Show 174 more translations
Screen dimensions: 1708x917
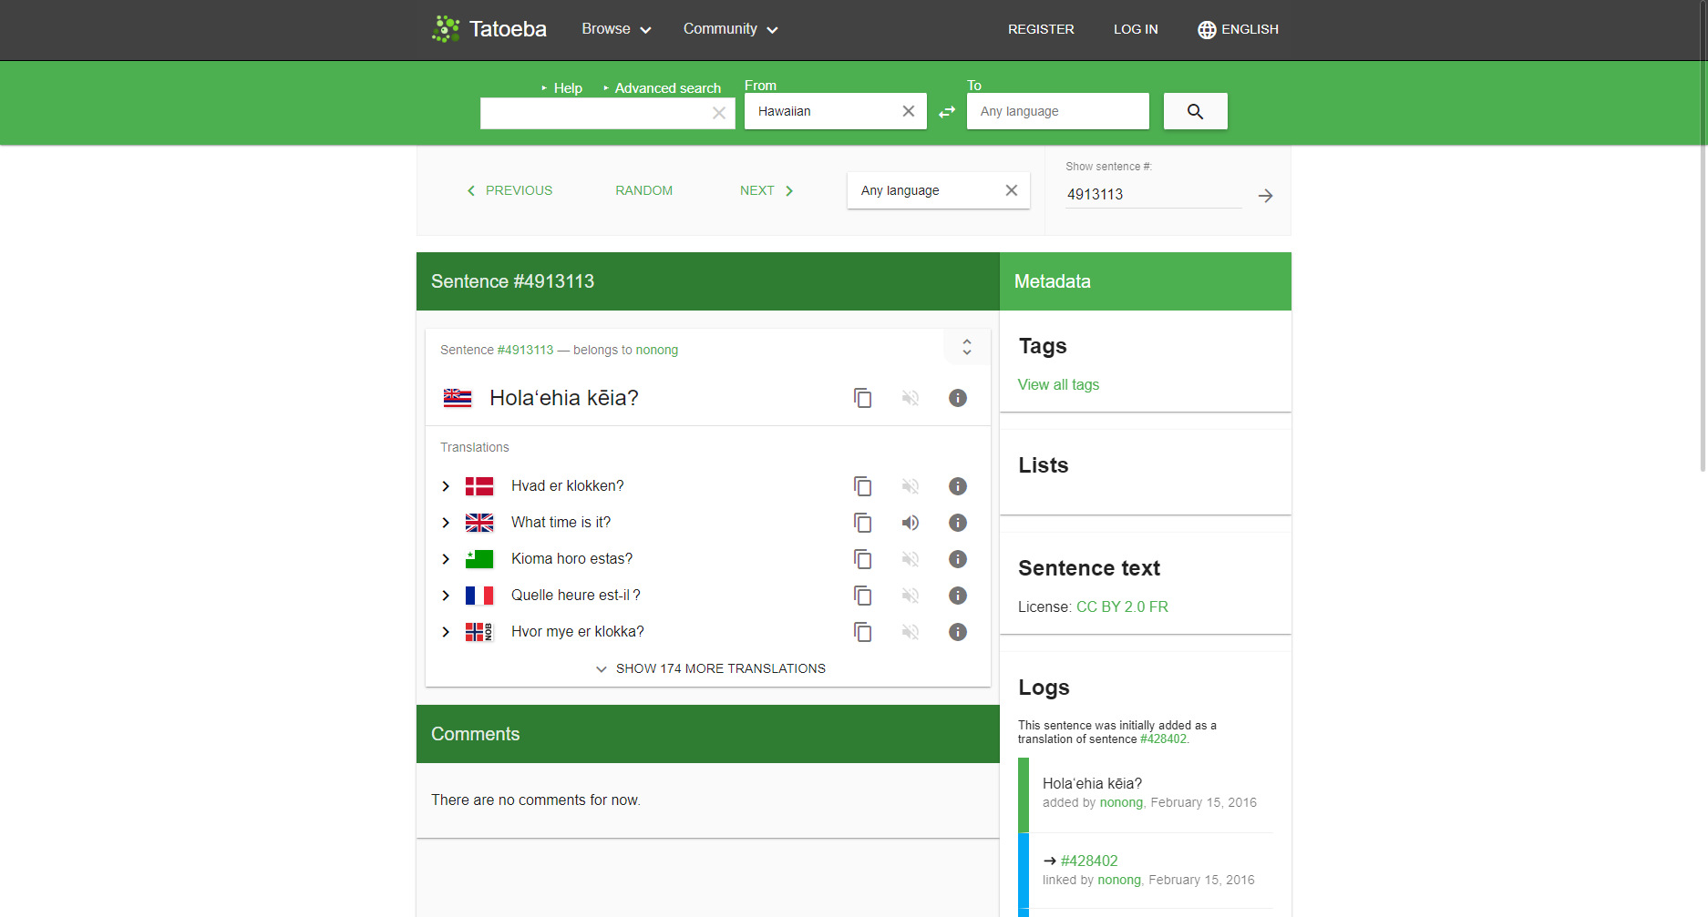coord(710,668)
